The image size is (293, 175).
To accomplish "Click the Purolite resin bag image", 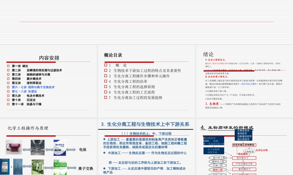I will click(4, 167).
